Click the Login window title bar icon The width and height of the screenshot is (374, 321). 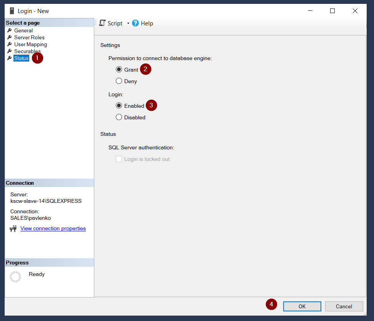[12, 11]
